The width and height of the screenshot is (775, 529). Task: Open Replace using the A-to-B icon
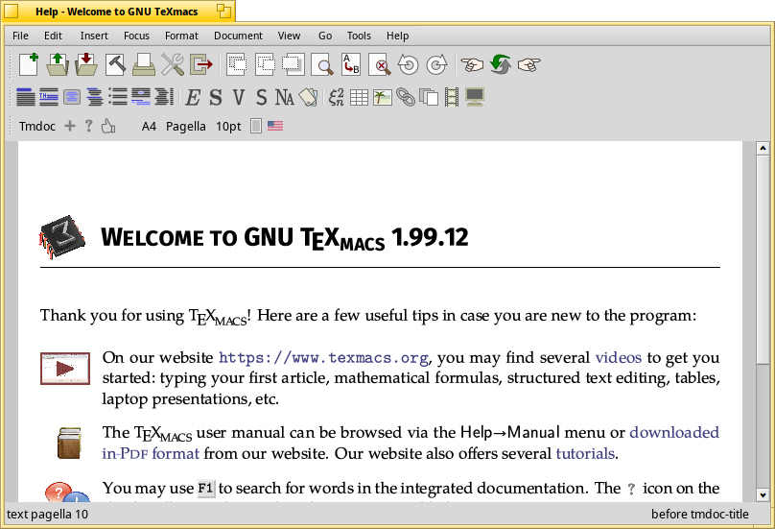351,64
